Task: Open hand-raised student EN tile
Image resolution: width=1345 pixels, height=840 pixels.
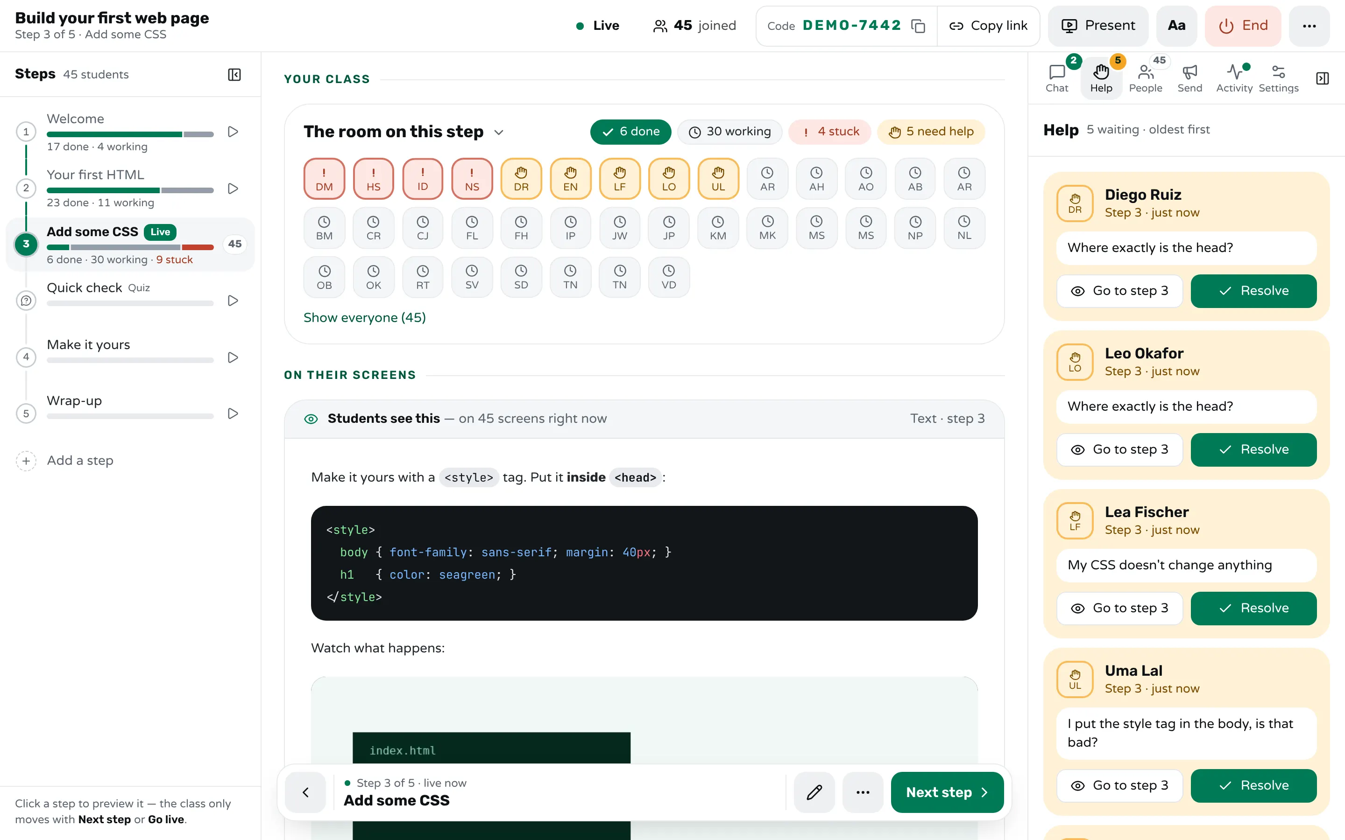Action: (570, 179)
